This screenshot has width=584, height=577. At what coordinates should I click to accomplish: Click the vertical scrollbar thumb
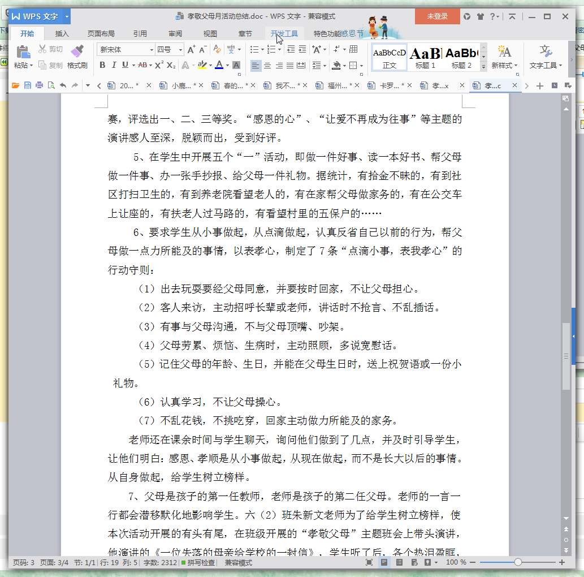[566, 356]
